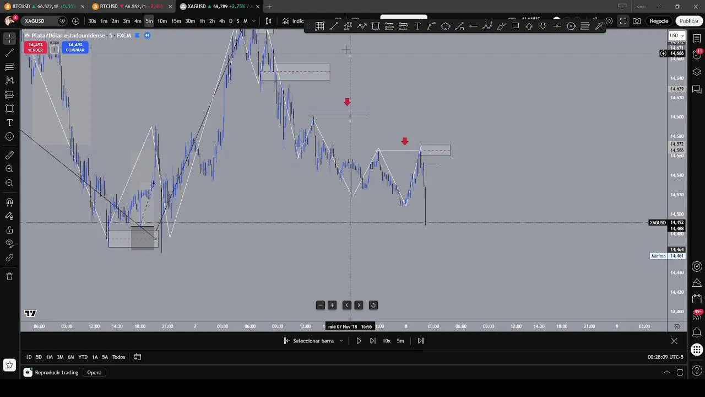Toggle stay in drawing mode
The height and width of the screenshot is (397, 705).
[x=9, y=216]
